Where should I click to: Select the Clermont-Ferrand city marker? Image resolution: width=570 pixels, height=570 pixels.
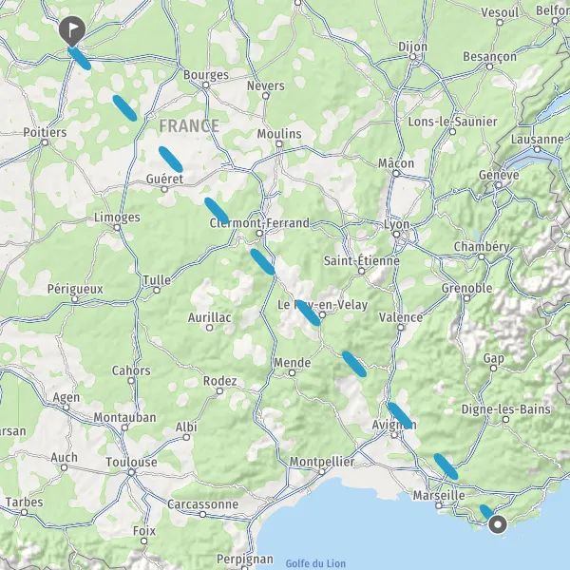[x=259, y=234]
